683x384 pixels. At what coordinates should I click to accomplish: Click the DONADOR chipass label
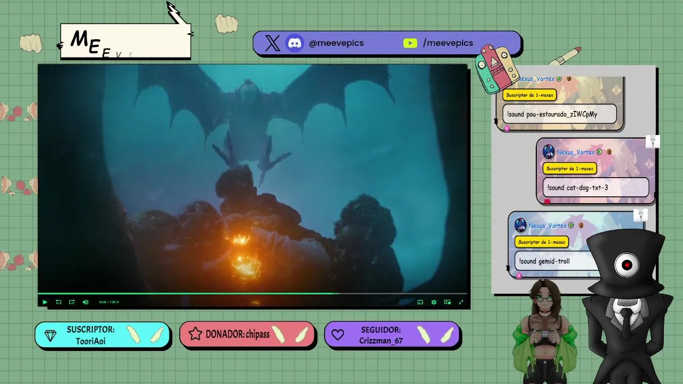pos(237,334)
